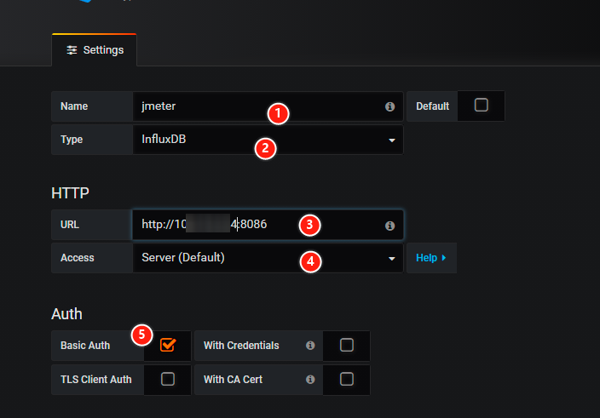The width and height of the screenshot is (600, 418).
Task: Click the sliders icon on Settings tab
Action: 72,50
